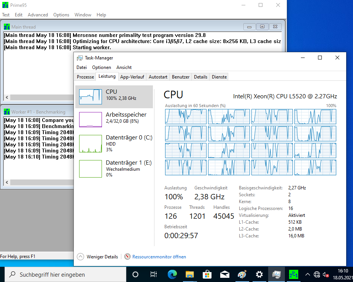Click Prime95 title bar icon
Viewport: 353px width, 282px height.
(5, 5)
